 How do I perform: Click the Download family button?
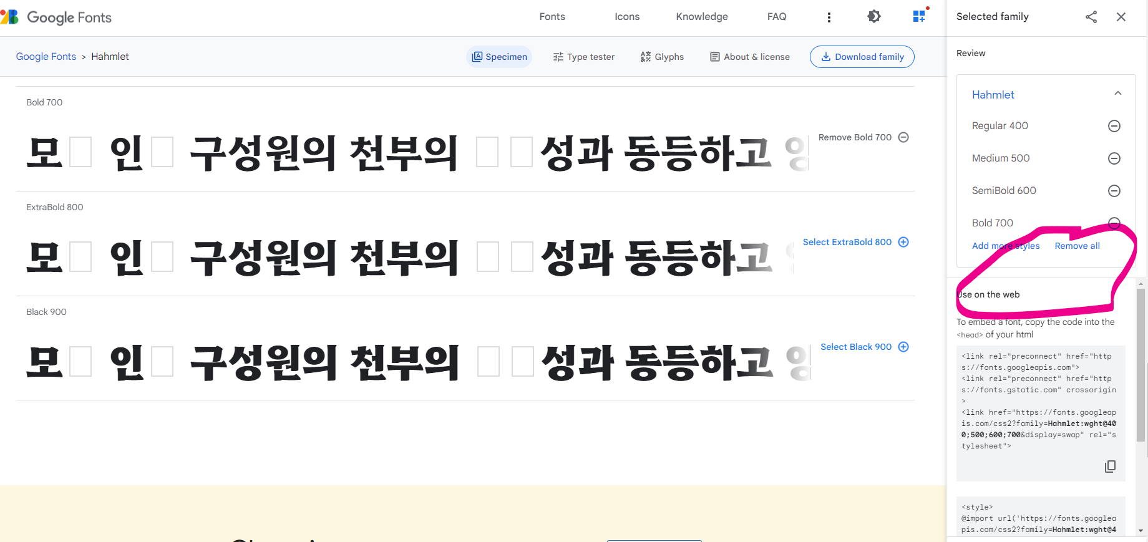pos(862,57)
